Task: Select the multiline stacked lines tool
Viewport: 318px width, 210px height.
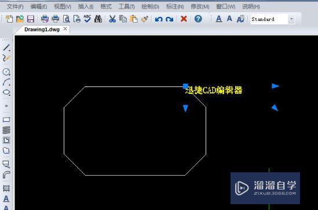Action: (x=6, y=130)
